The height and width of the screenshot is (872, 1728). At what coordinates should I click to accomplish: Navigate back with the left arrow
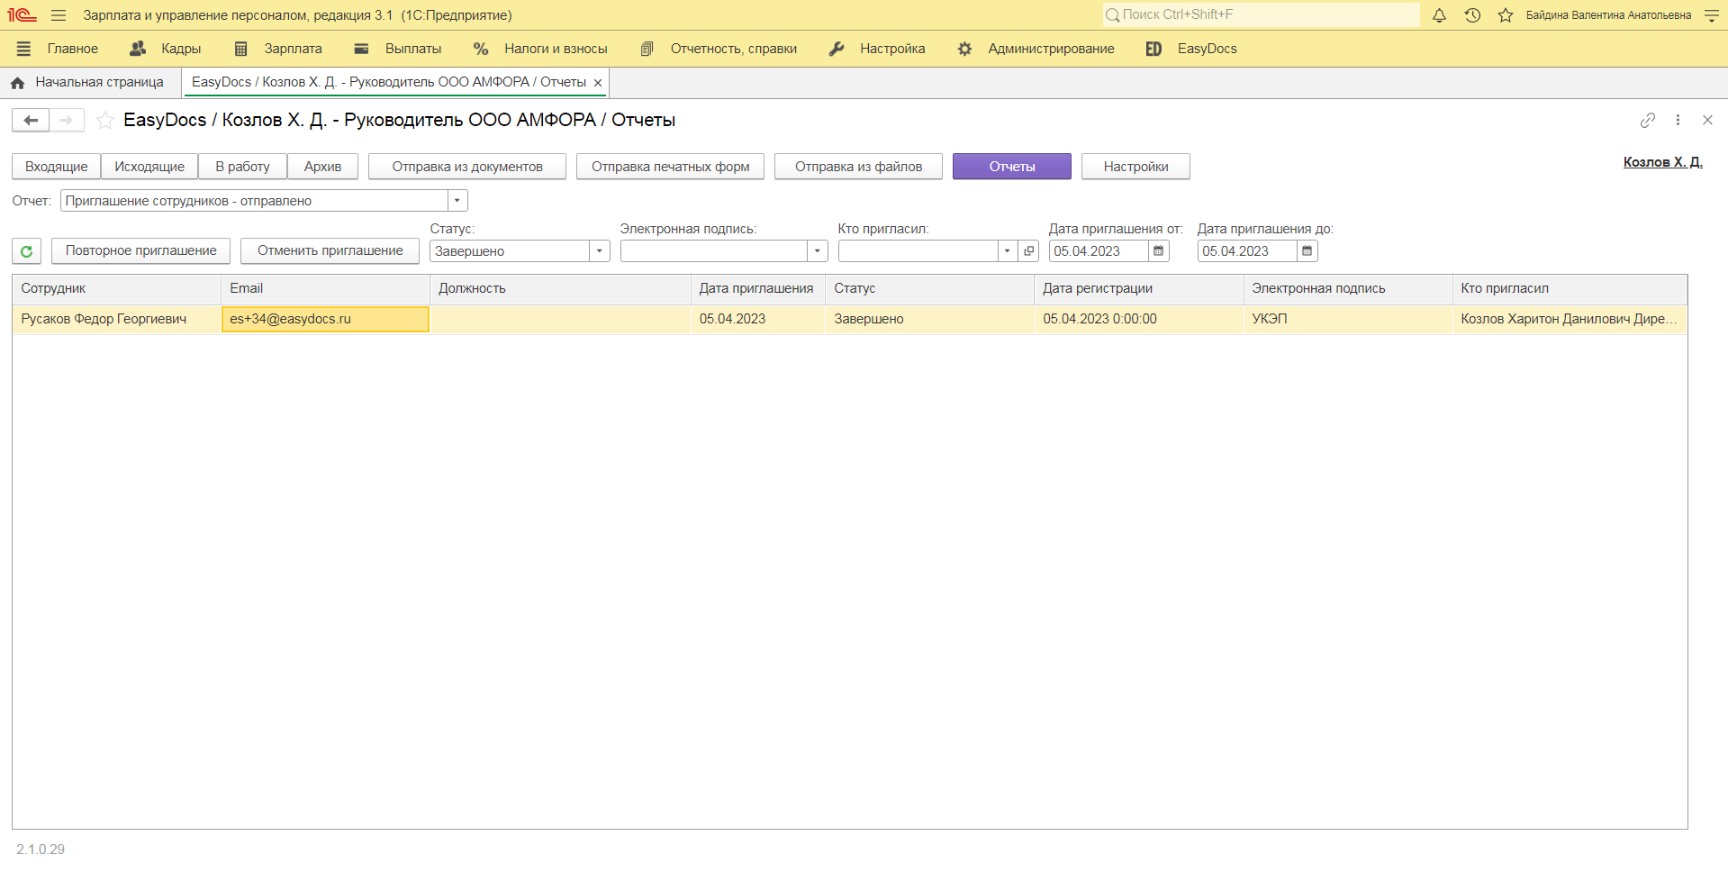31,120
